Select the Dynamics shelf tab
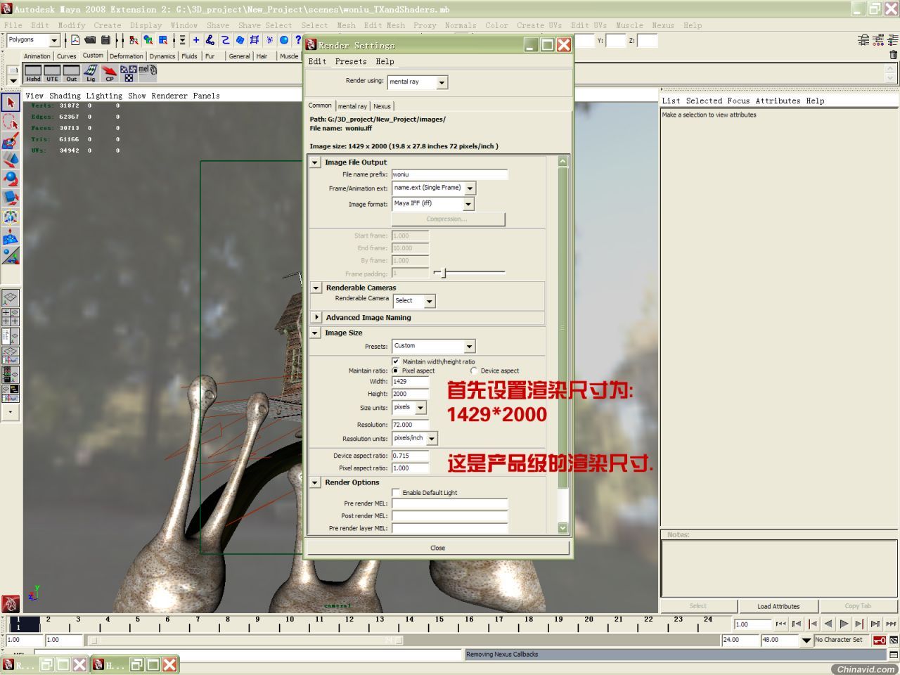 [x=162, y=56]
